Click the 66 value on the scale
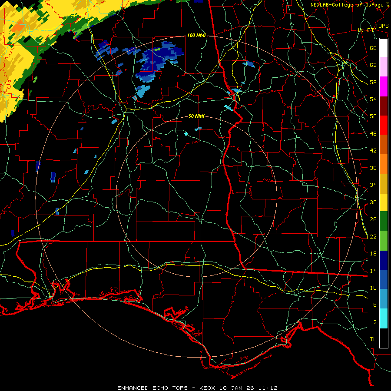 coord(373,48)
